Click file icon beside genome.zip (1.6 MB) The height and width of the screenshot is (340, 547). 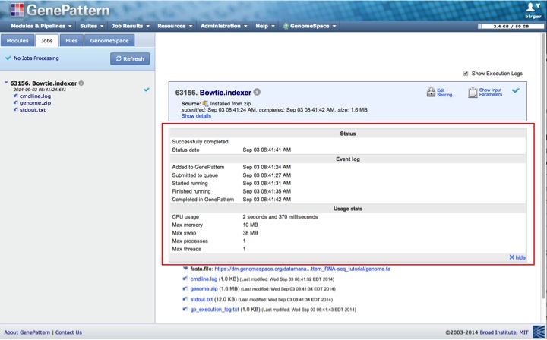coord(185,289)
